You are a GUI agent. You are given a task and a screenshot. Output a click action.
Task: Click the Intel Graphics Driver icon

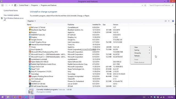30,42
